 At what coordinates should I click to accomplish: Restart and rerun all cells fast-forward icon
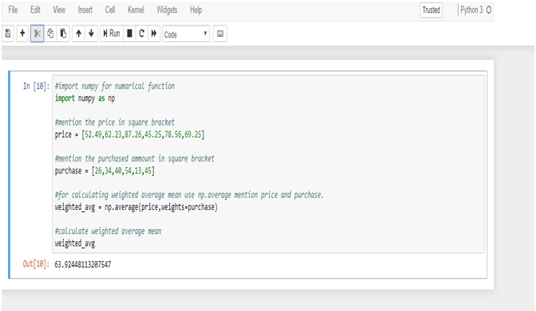(x=154, y=33)
